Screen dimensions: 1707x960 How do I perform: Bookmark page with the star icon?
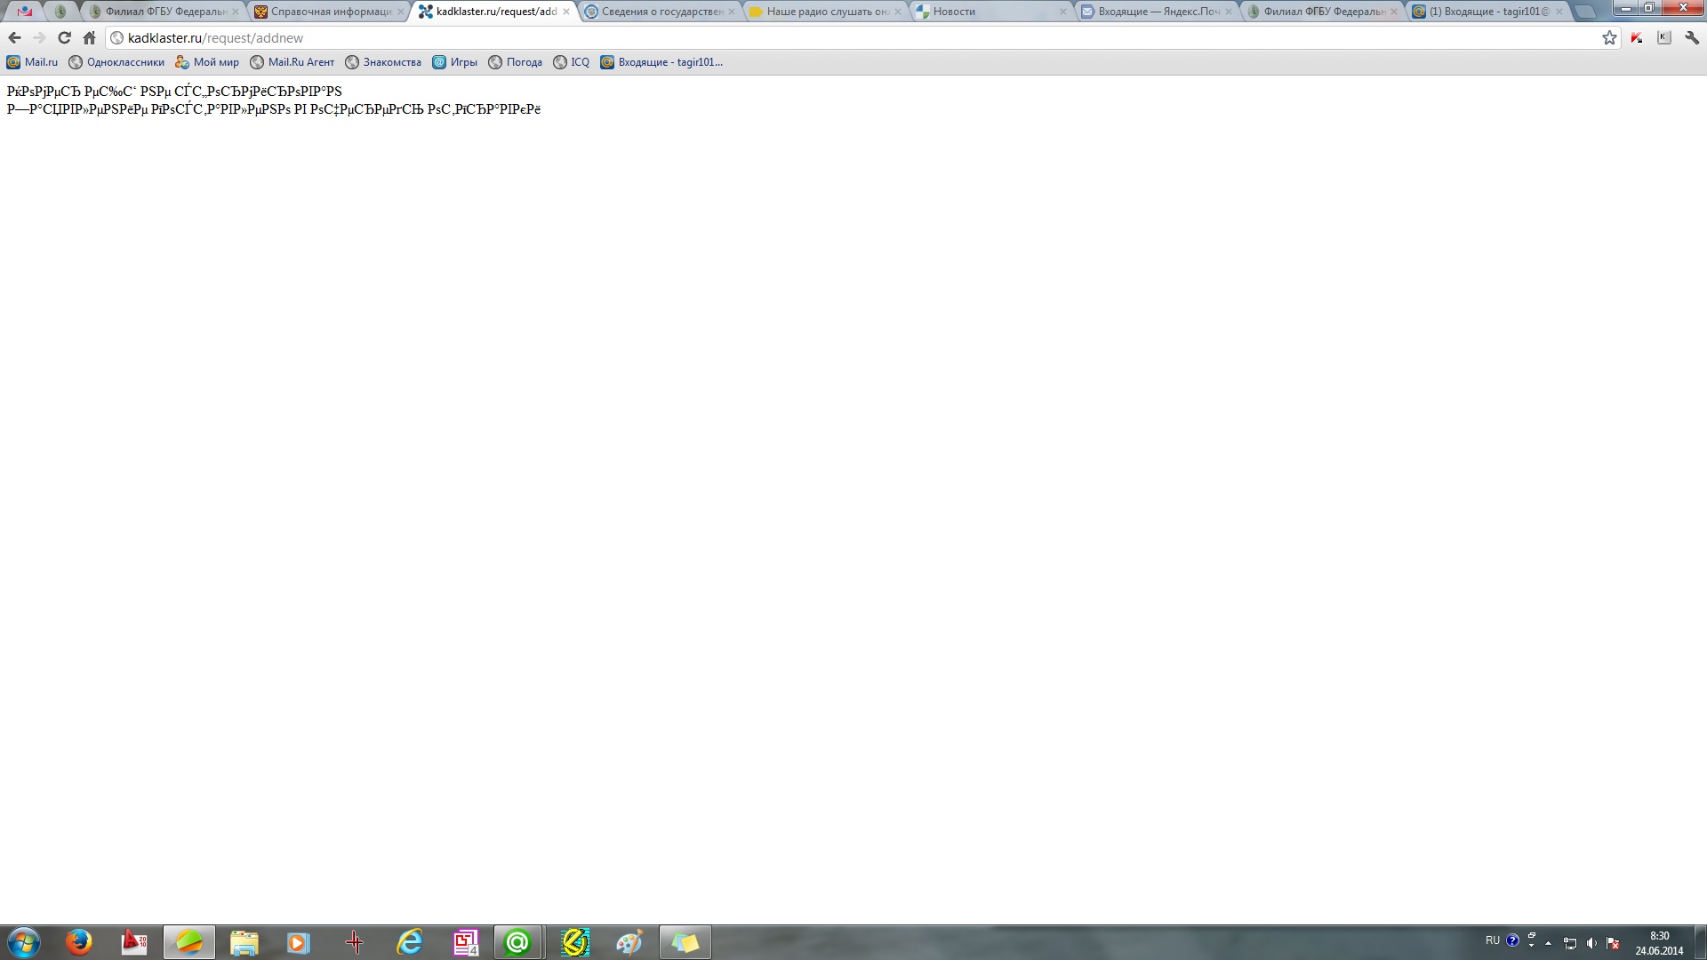(1609, 38)
